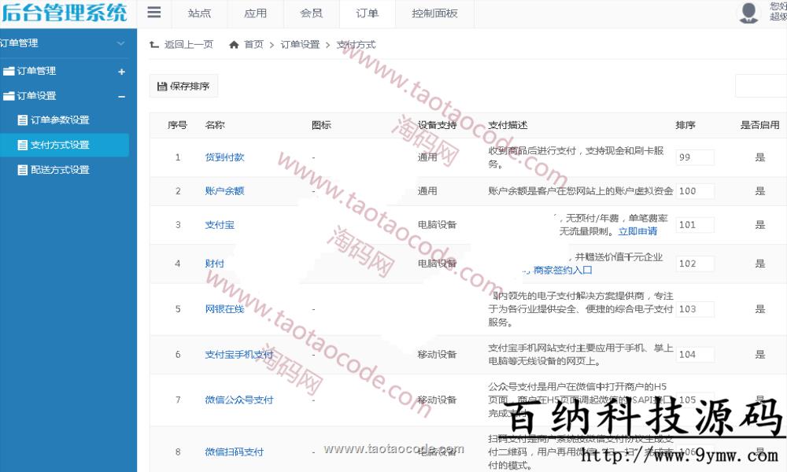
Task: Click the user avatar icon
Action: click(x=748, y=13)
